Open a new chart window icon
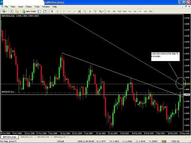The width and height of the screenshot is (191, 143). 3,11
